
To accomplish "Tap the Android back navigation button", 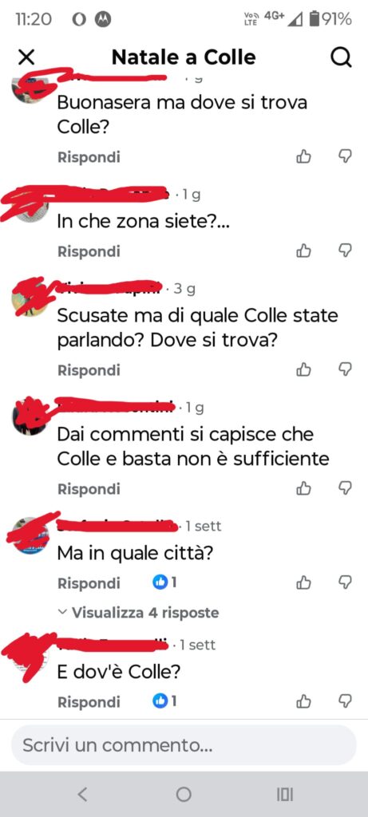I will tap(82, 794).
